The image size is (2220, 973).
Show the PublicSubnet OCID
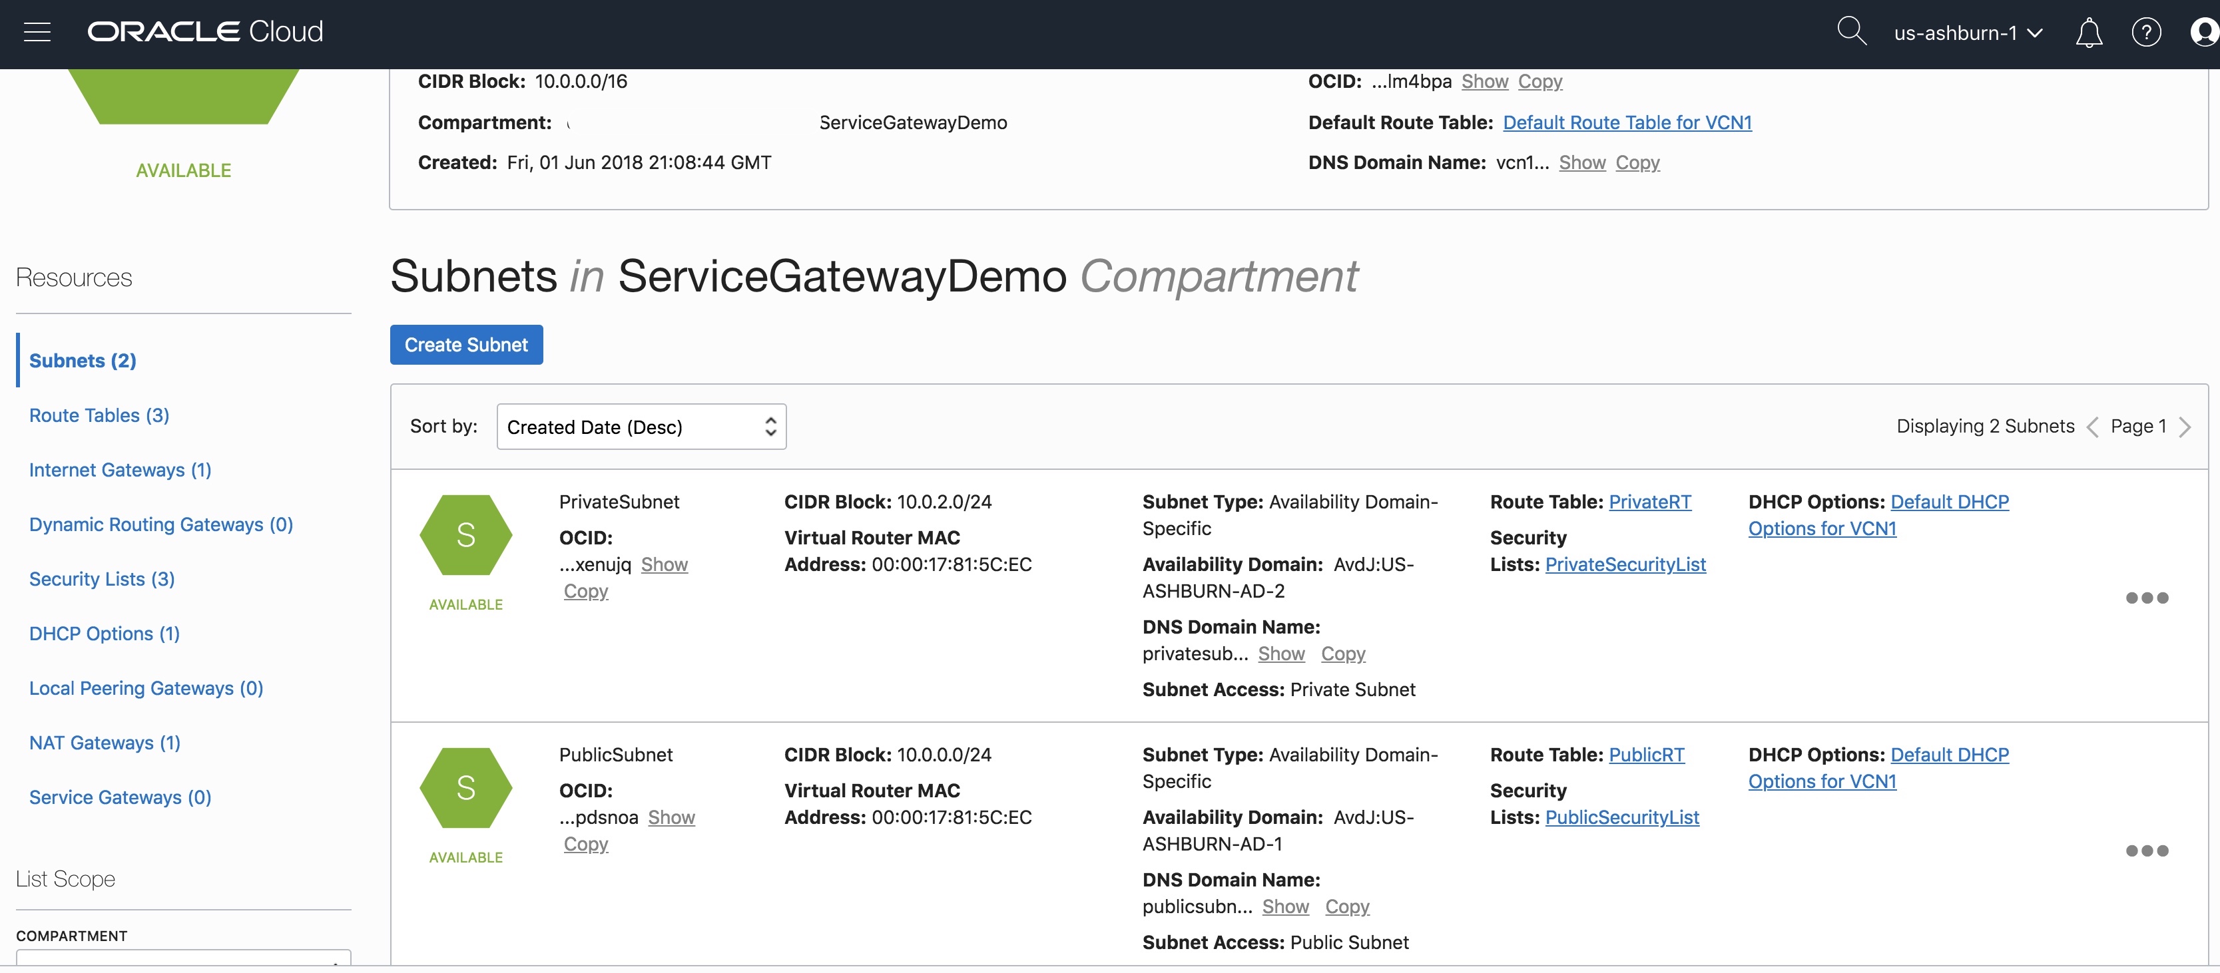(671, 817)
